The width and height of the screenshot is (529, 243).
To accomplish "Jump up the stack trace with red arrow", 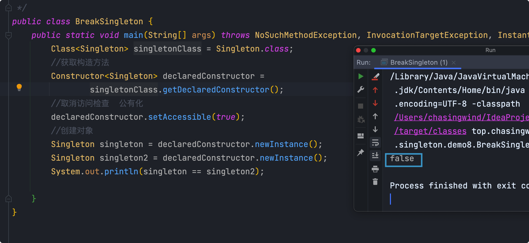I will pos(375,90).
